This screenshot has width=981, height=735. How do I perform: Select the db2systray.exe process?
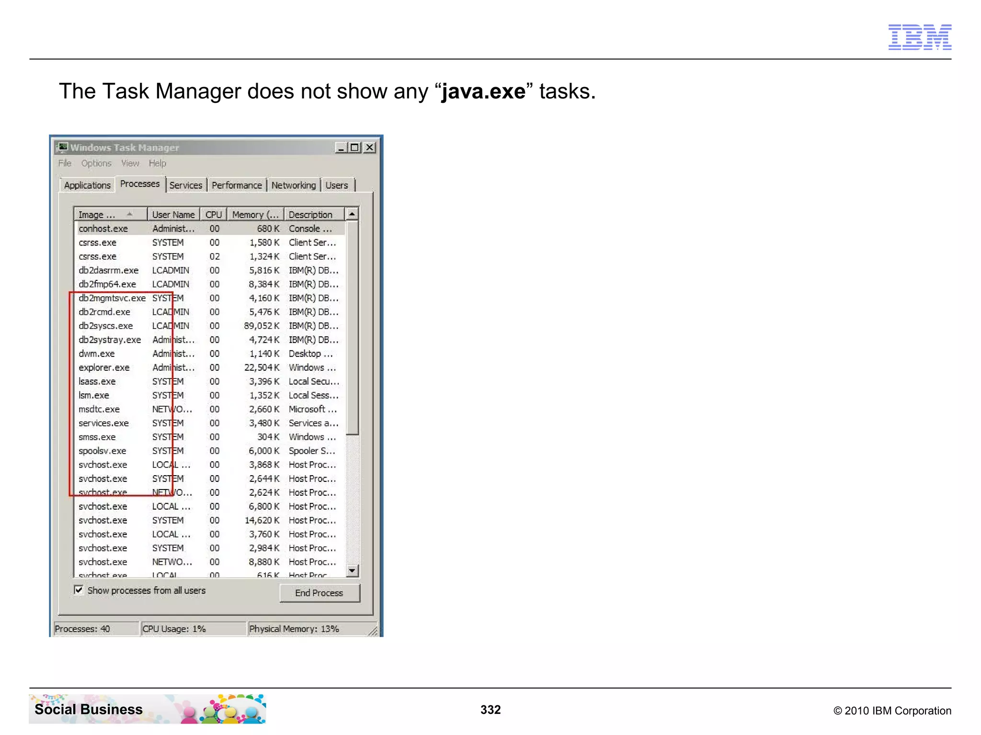pos(210,340)
